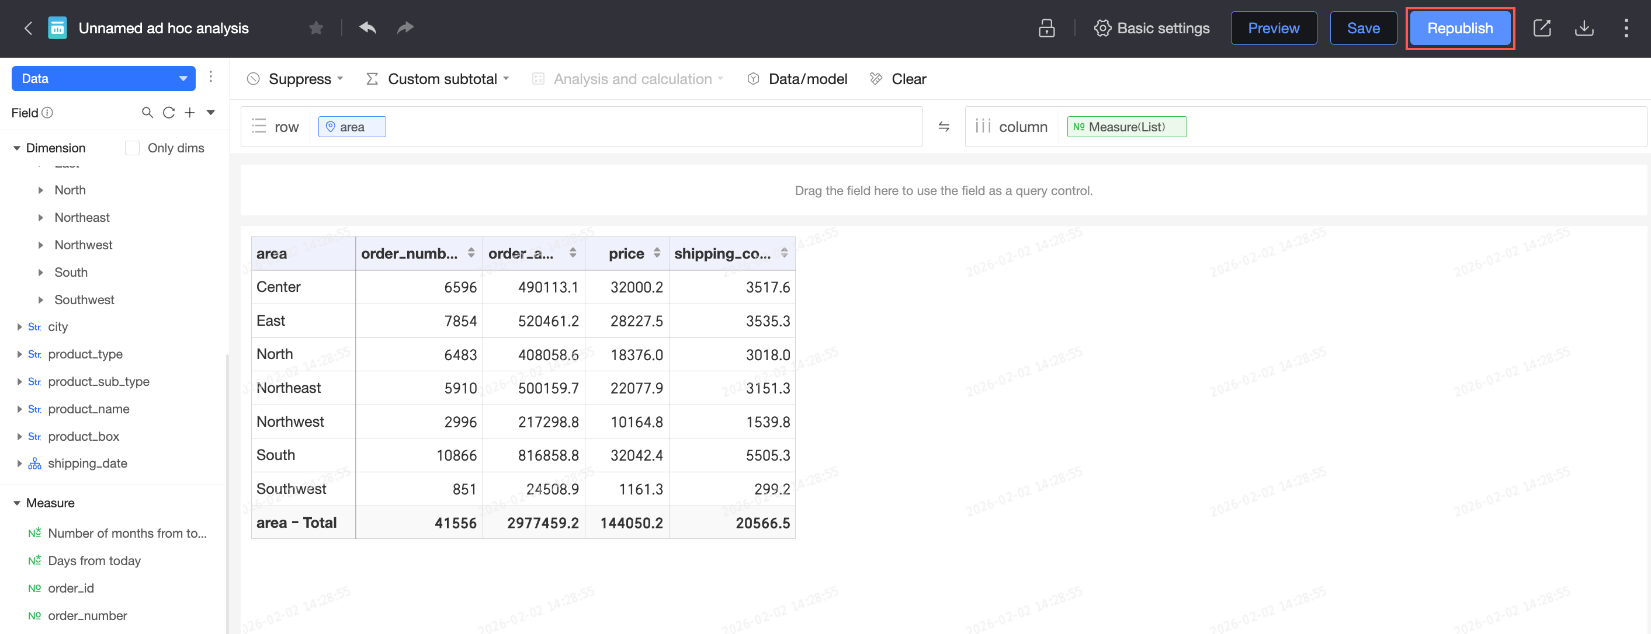Click the shipping_date hierarchy icon
1651x634 pixels.
click(x=34, y=464)
